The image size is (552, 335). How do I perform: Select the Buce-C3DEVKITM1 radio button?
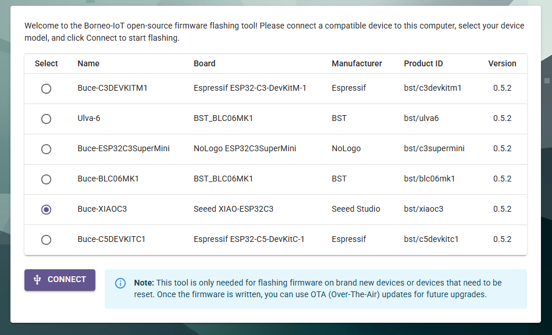click(x=46, y=88)
